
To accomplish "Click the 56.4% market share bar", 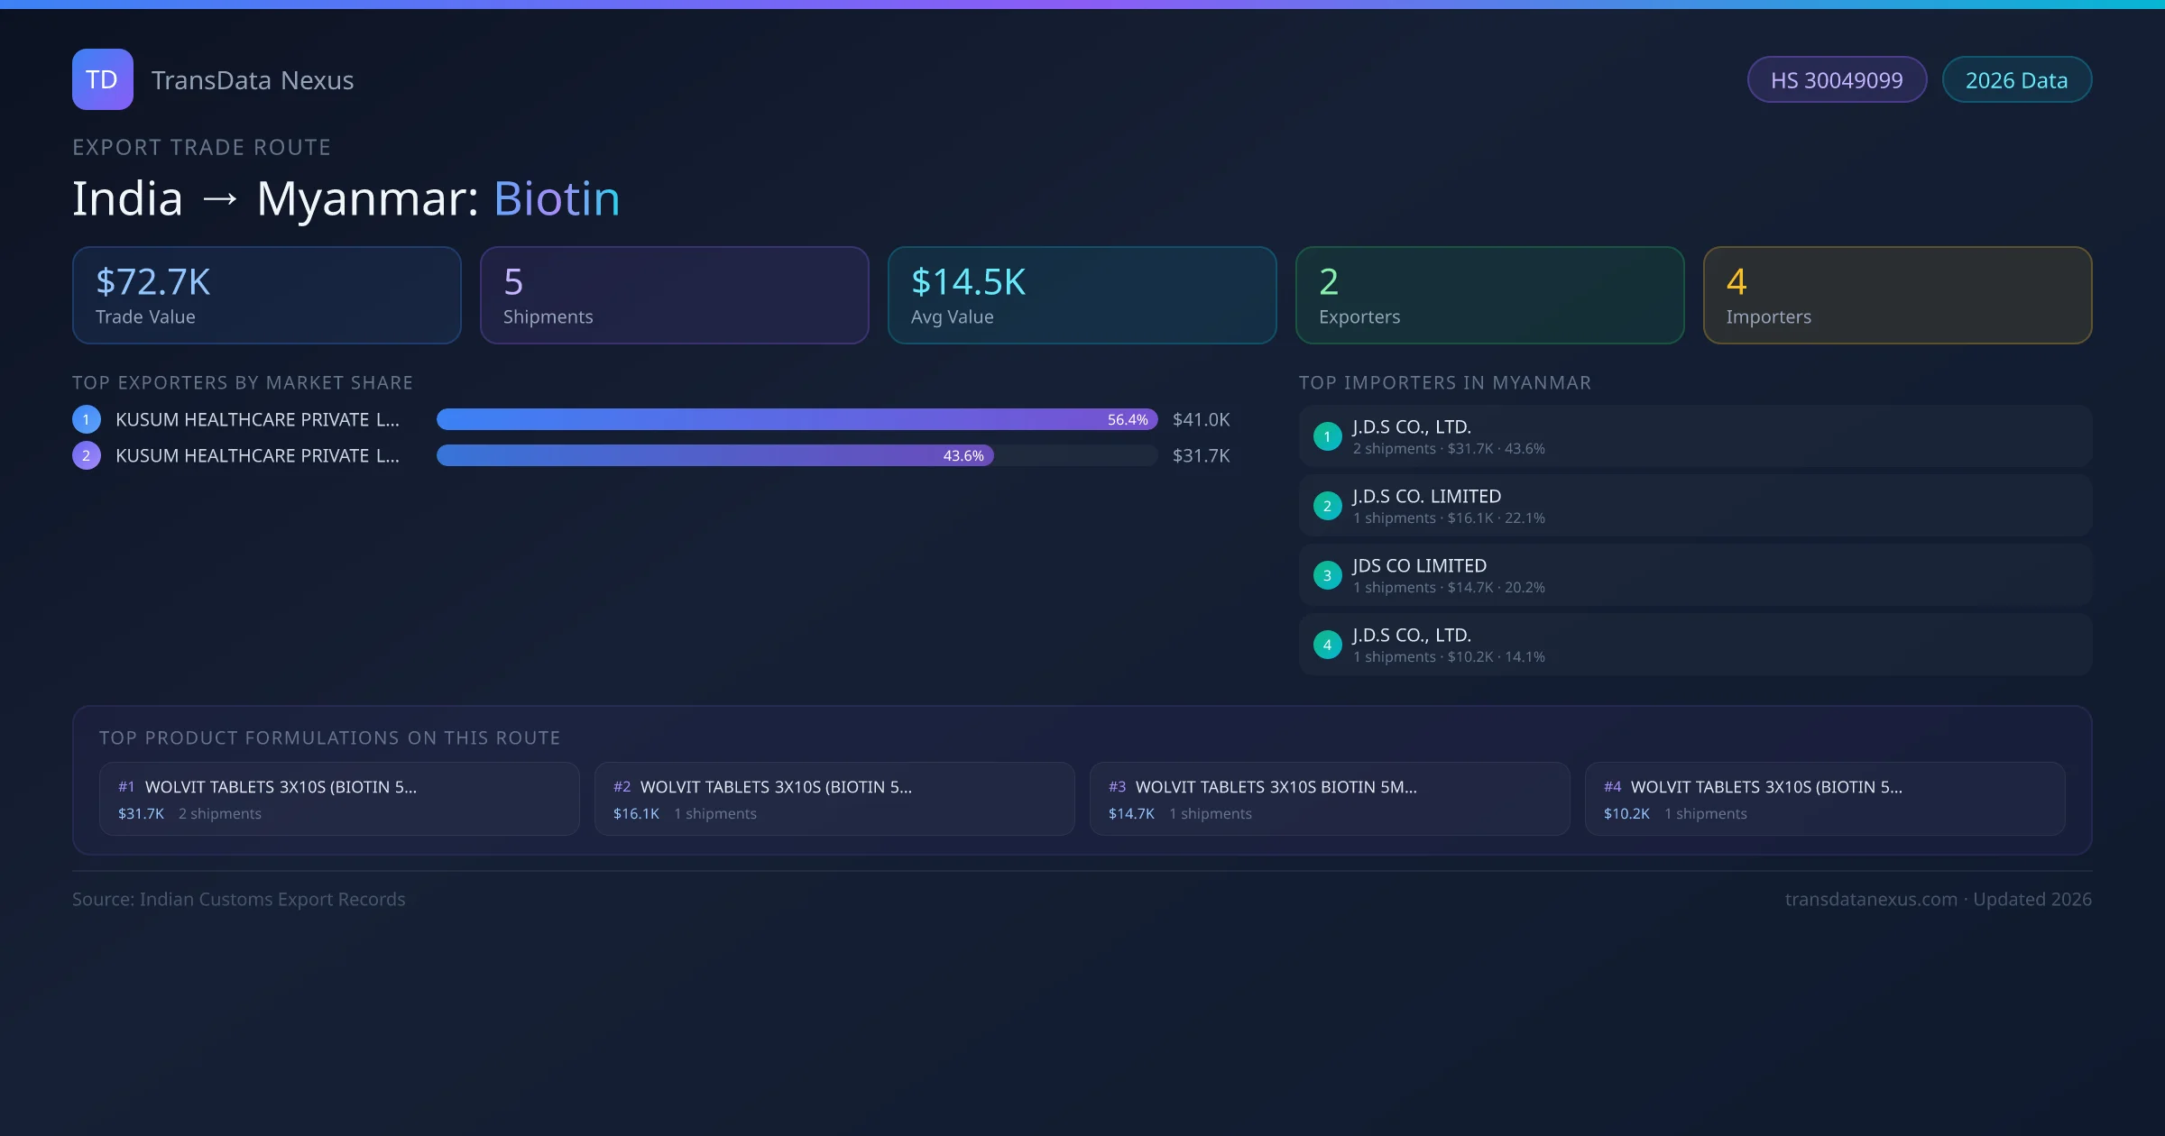I will tap(797, 419).
